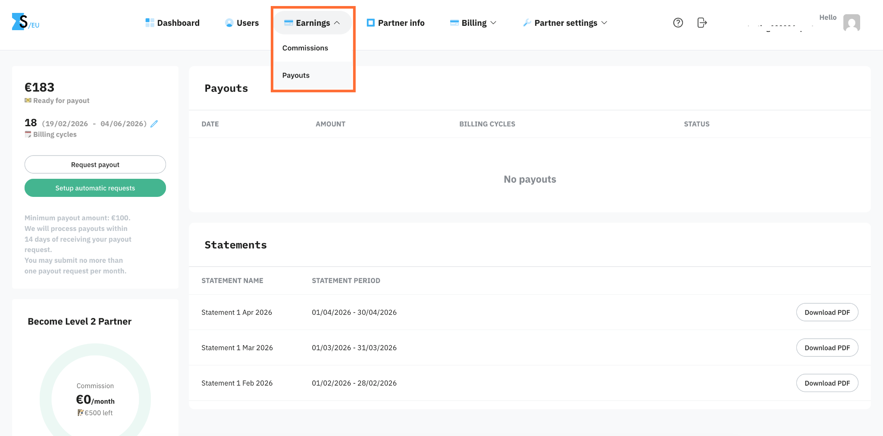The image size is (883, 436).
Task: Collapse the Earnings menu chevron
Action: pos(337,23)
